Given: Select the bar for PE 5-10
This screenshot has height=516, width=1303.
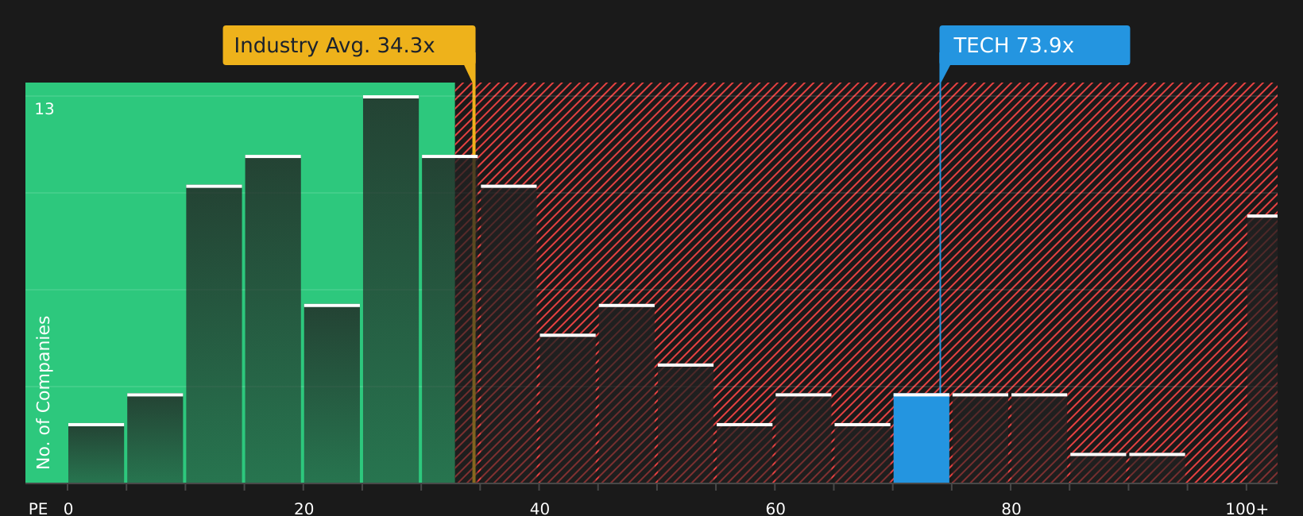Looking at the screenshot, I should [155, 438].
